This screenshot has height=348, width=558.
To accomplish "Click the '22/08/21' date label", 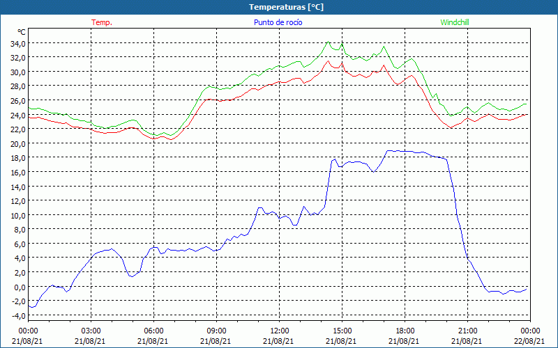I will (x=529, y=341).
